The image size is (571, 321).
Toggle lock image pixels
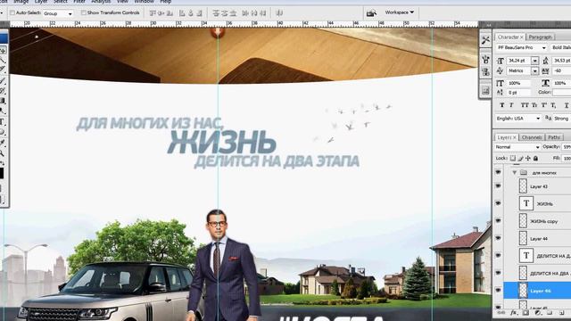coord(521,159)
